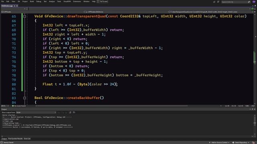Click the Output panel auto-hide pin
Image resolution: width=257 pixels, height=144 pixels.
point(253,109)
